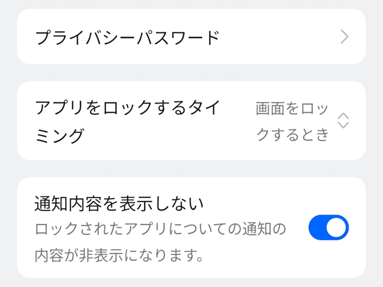Click the up-down selector arrows icon
Screen dimensions: 383x287
(344, 121)
